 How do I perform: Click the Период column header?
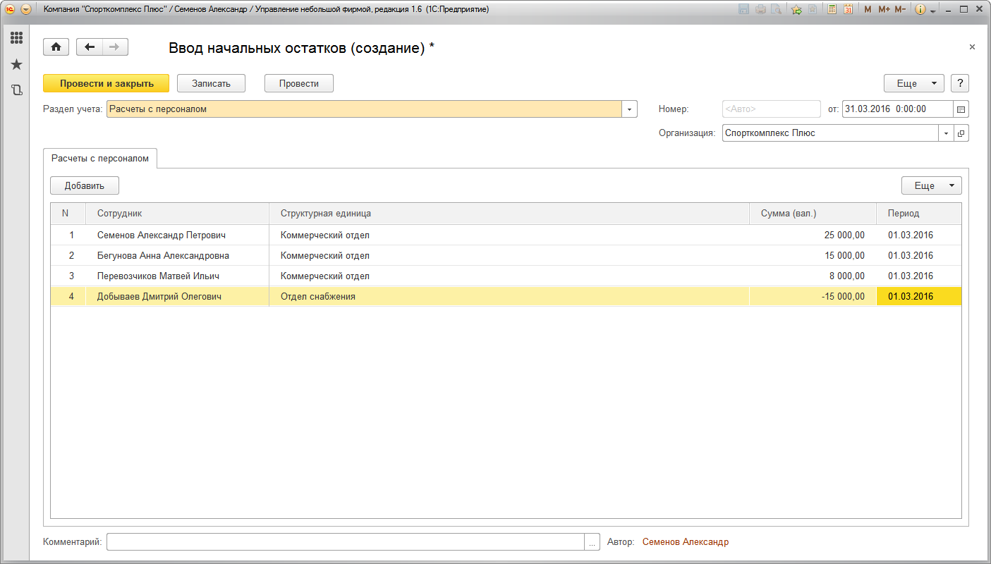pos(919,214)
